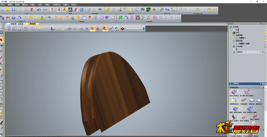267x137 pixels.
Task: Collapse the second toolpath section near the bottom
Action: click(263, 130)
